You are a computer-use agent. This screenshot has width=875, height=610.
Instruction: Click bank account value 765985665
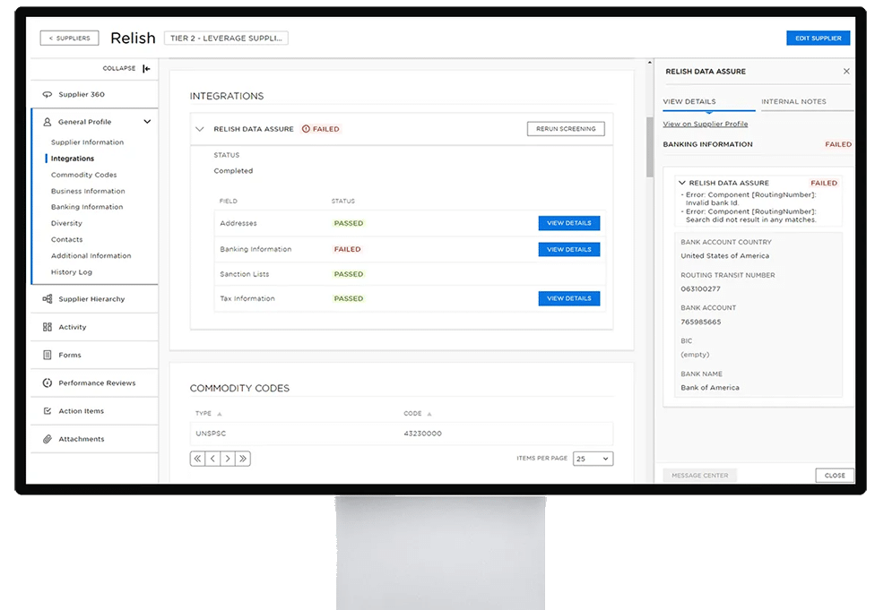(701, 322)
